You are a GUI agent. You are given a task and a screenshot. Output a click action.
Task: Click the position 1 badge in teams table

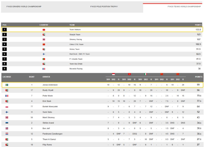pyautogui.click(x=5, y=30)
